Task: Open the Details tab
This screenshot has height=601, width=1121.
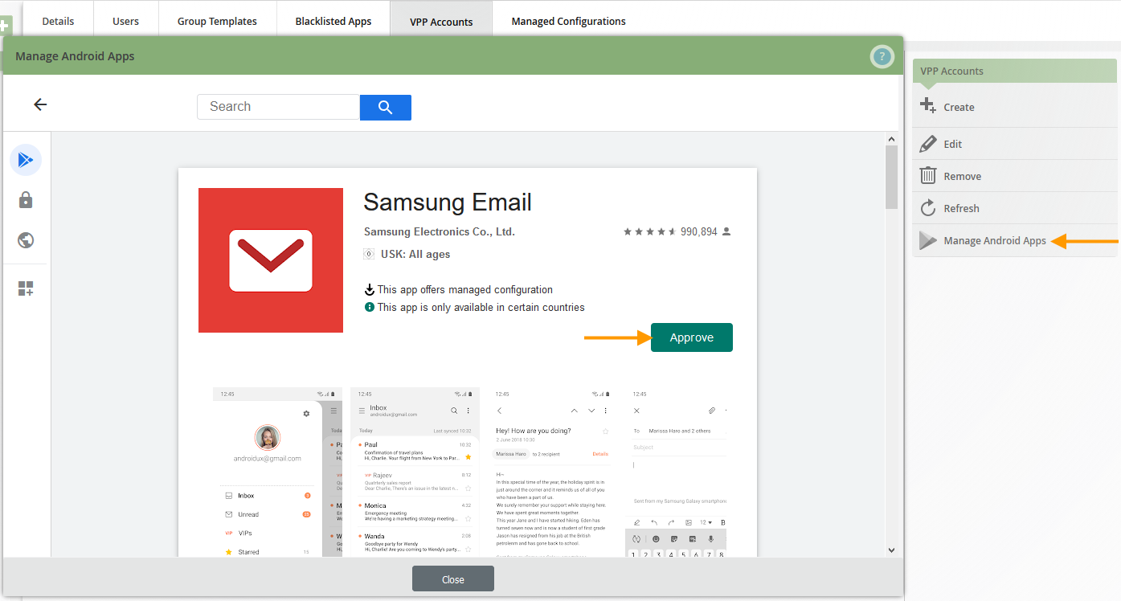Action: point(58,21)
